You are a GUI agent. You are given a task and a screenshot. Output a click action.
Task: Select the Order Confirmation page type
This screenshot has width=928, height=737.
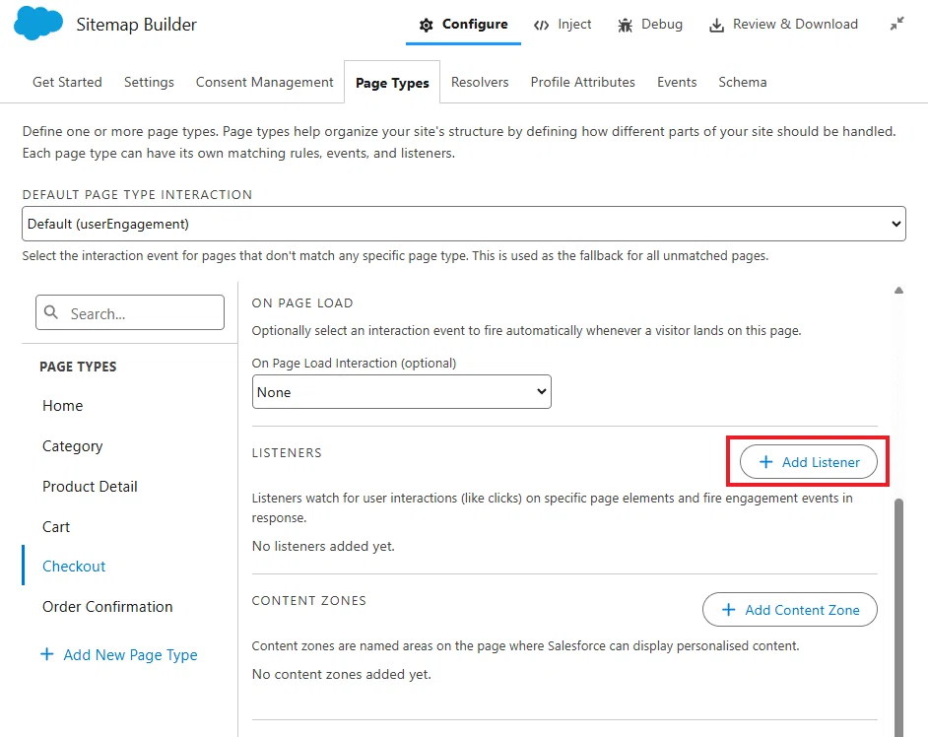click(107, 607)
